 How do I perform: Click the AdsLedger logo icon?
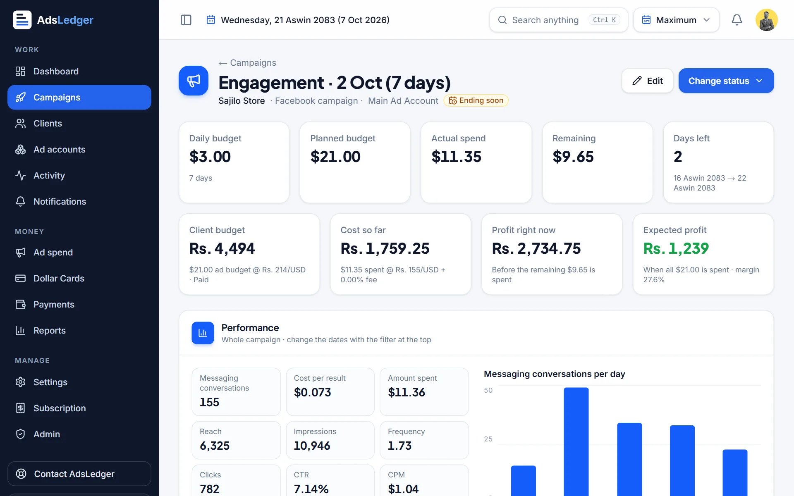click(22, 20)
